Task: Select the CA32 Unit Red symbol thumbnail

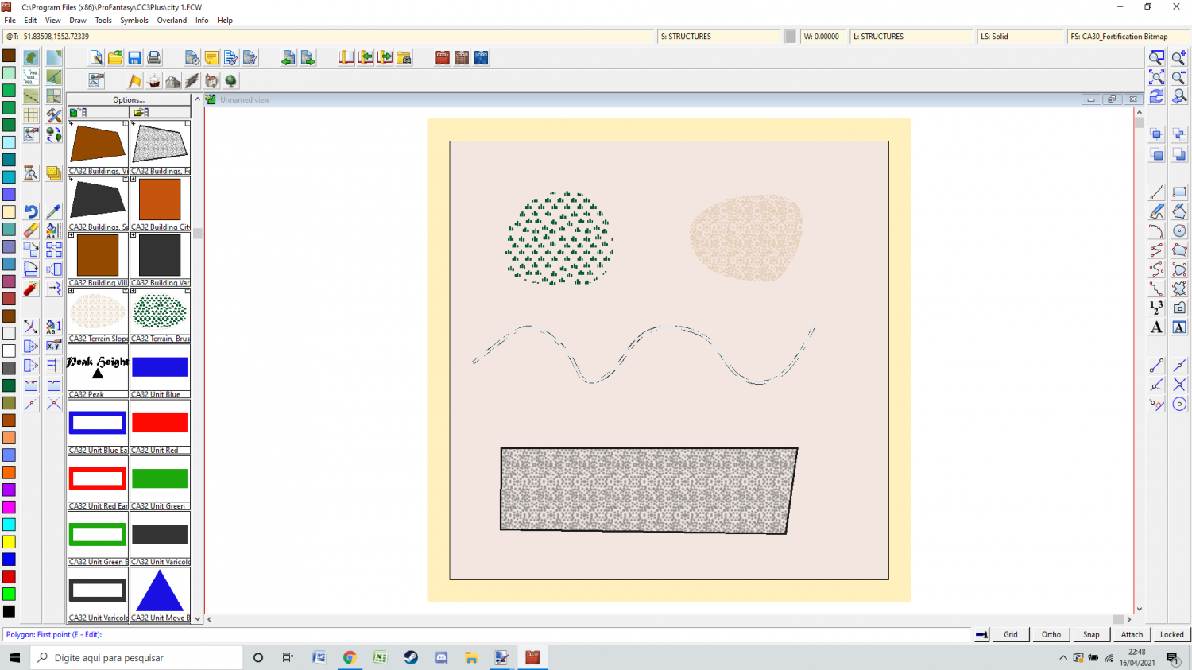Action: 160,427
